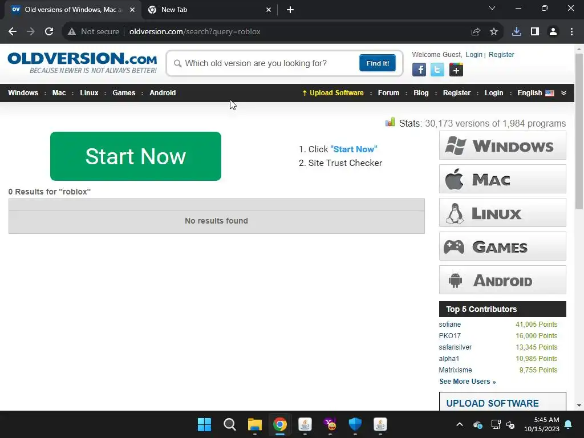The height and width of the screenshot is (438, 584).
Task: Open notification bell in system tray
Action: click(569, 424)
